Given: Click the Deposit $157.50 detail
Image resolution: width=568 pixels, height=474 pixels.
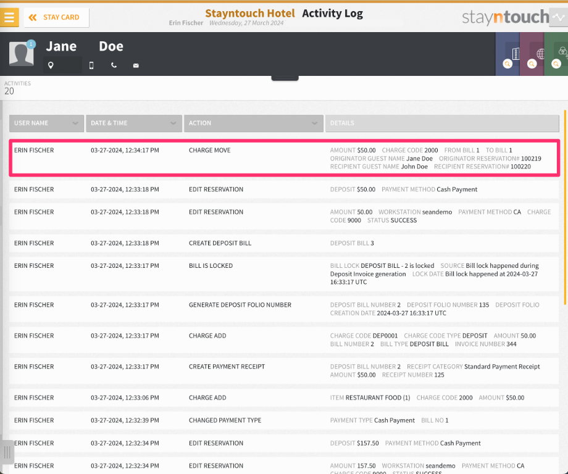Looking at the screenshot, I should click(354, 443).
